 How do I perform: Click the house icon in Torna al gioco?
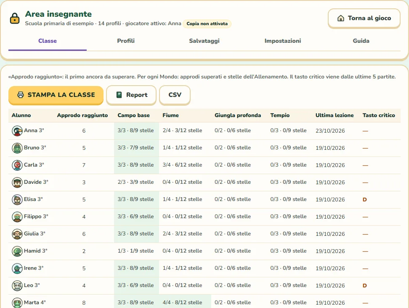coord(341,18)
